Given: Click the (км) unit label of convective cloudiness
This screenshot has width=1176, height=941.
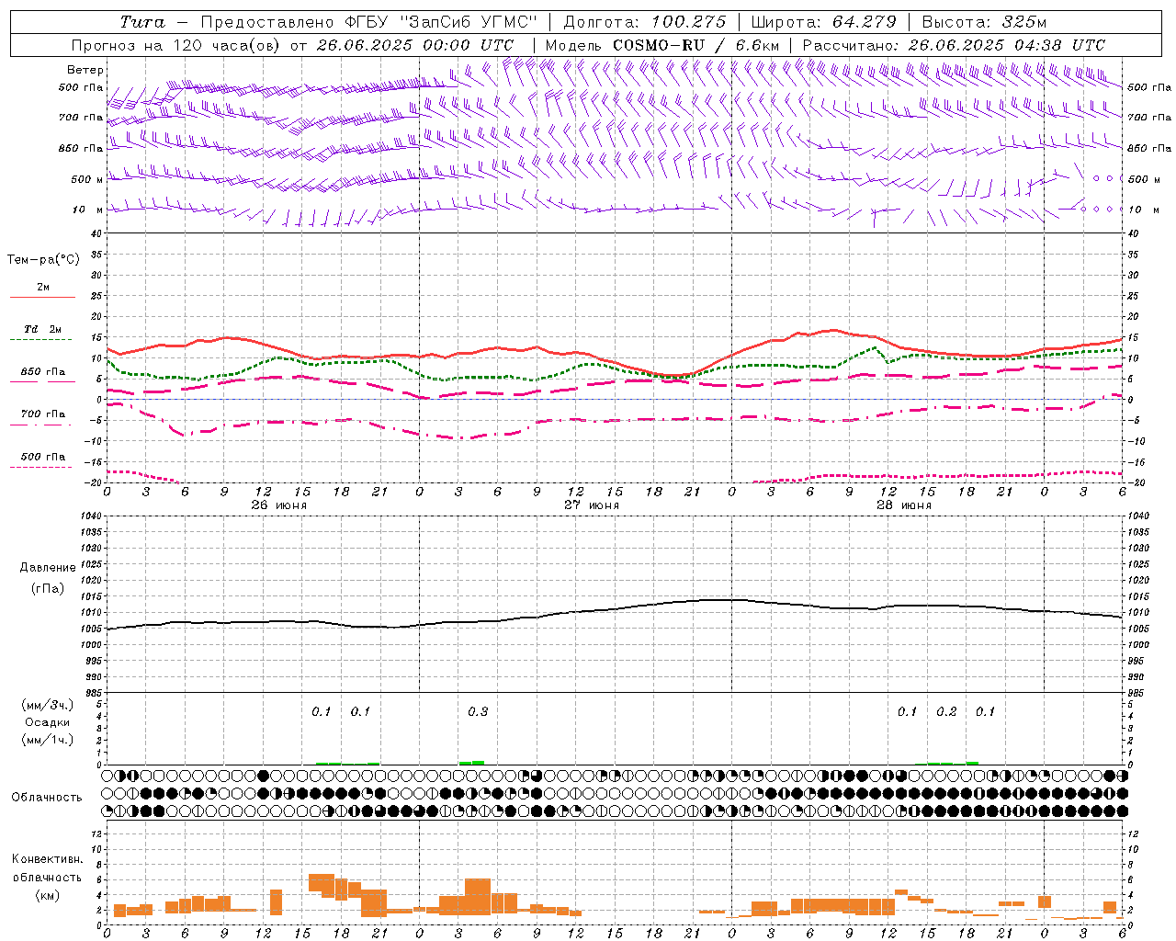Looking at the screenshot, I should [x=48, y=896].
